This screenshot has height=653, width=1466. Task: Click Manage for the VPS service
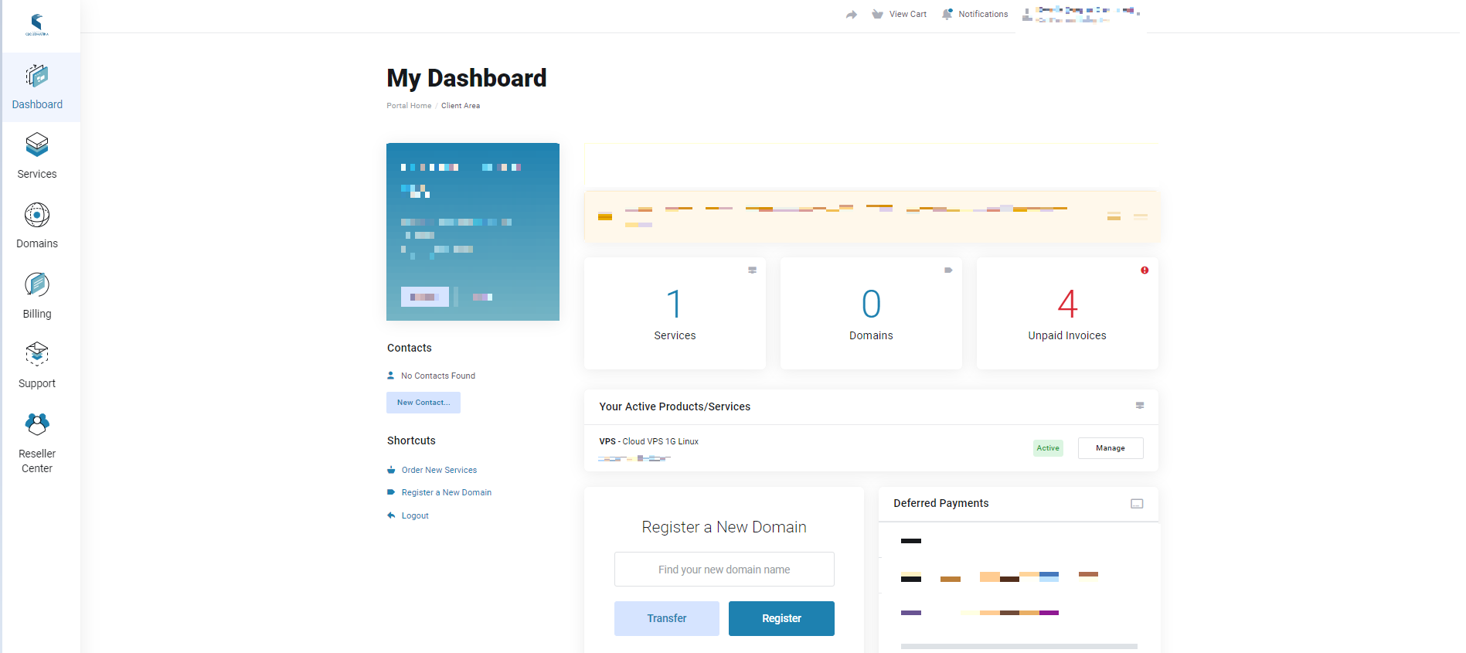point(1111,448)
